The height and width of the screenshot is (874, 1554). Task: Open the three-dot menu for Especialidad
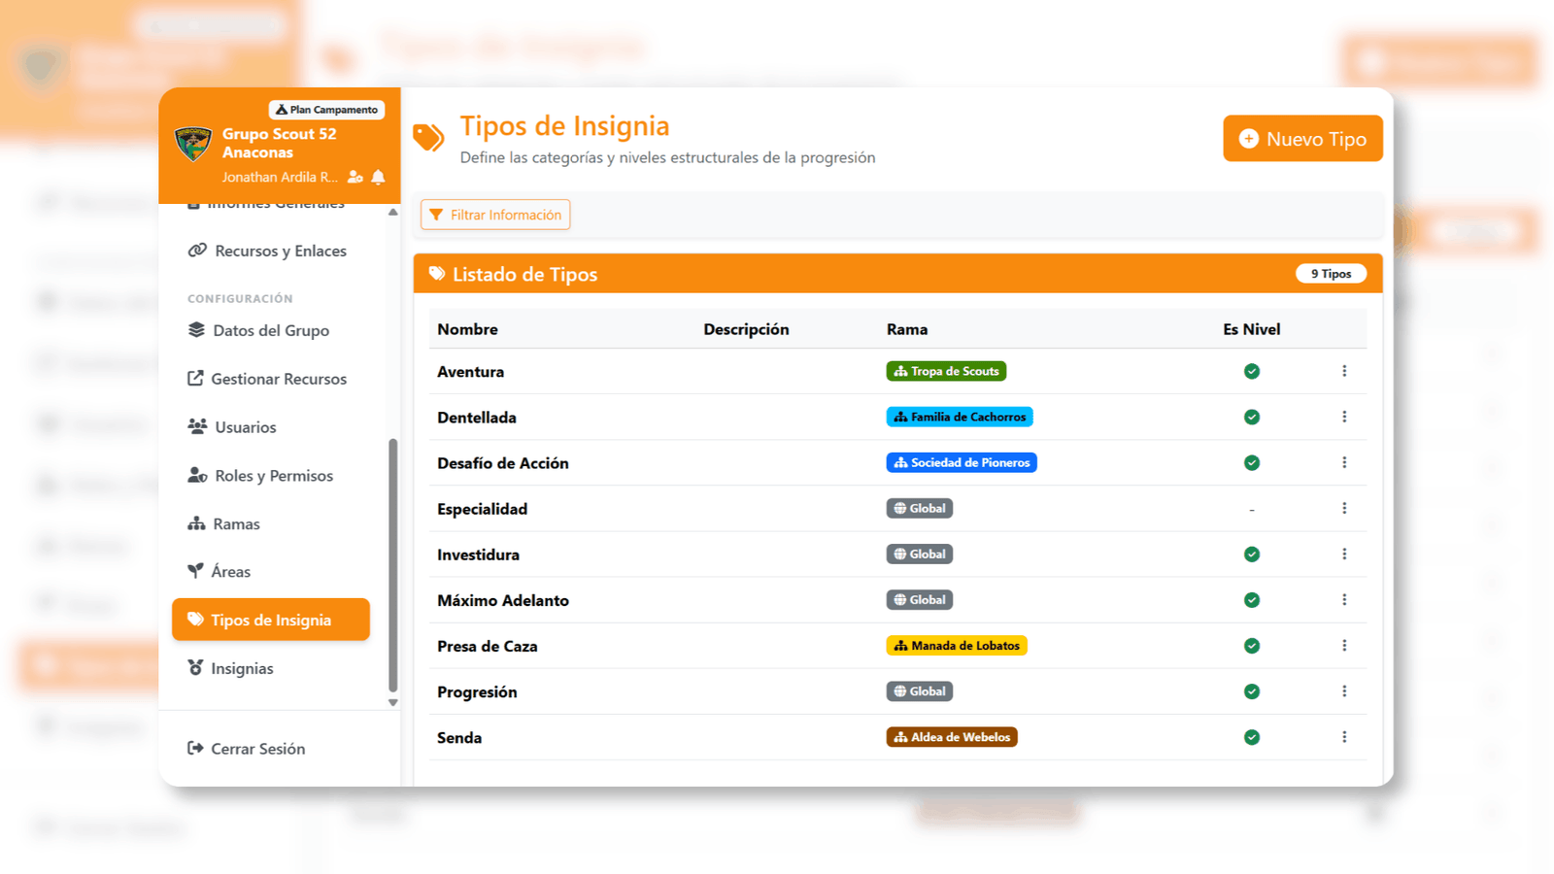coord(1344,508)
